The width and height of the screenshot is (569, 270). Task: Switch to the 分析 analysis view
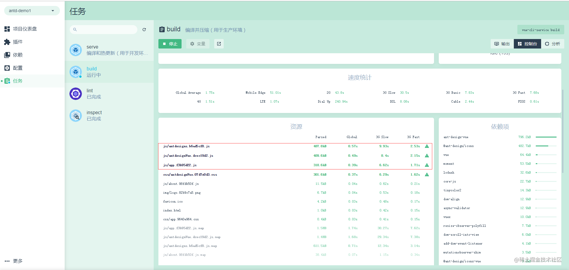pyautogui.click(x=552, y=43)
